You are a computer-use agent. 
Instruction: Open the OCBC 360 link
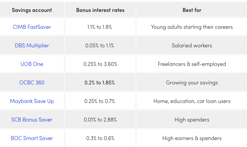32,83
